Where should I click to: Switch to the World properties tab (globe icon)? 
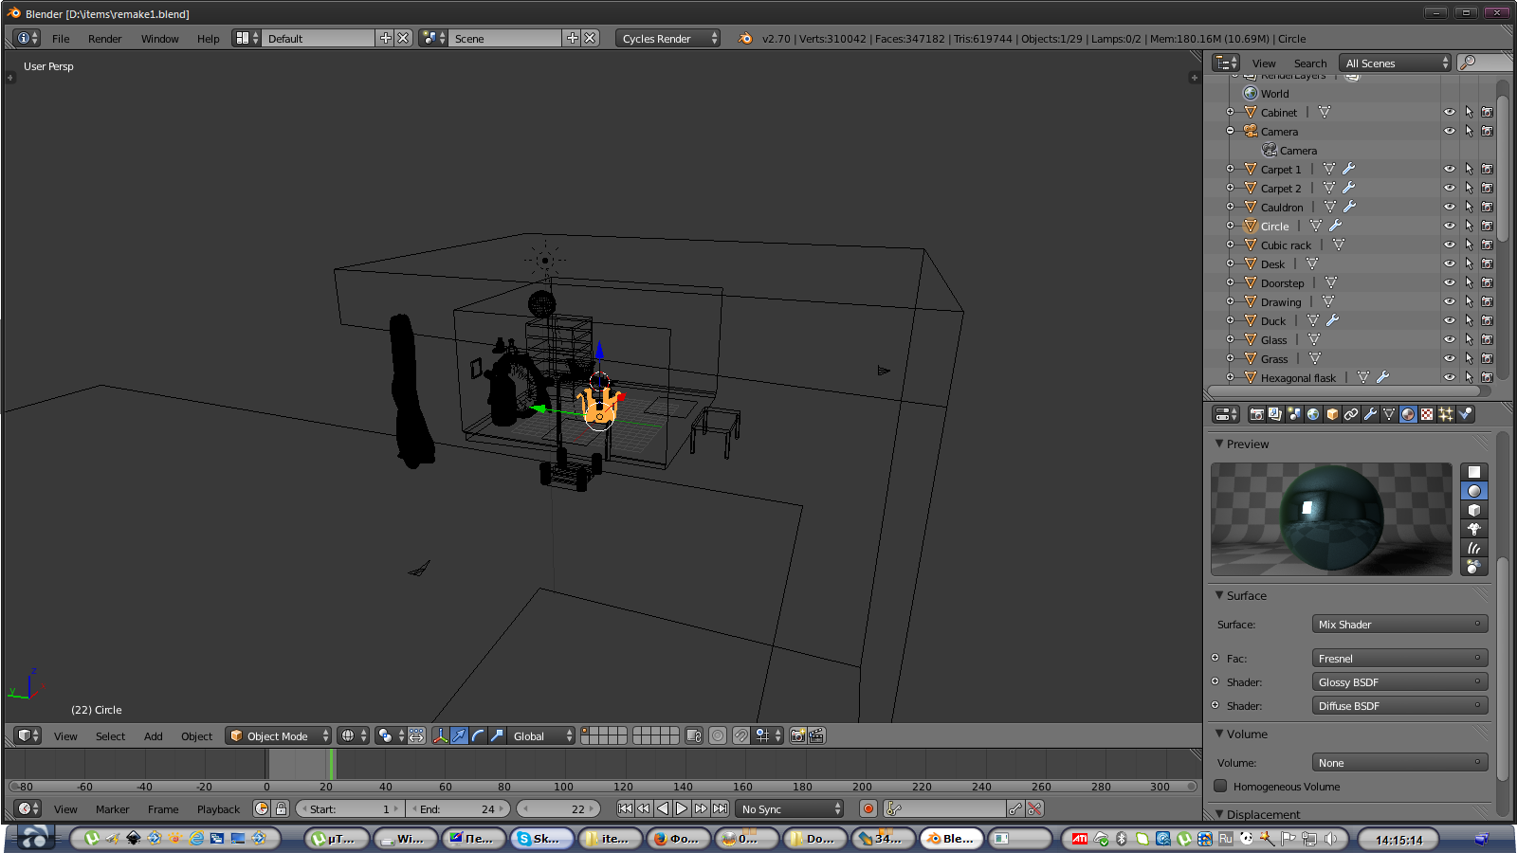(x=1313, y=414)
